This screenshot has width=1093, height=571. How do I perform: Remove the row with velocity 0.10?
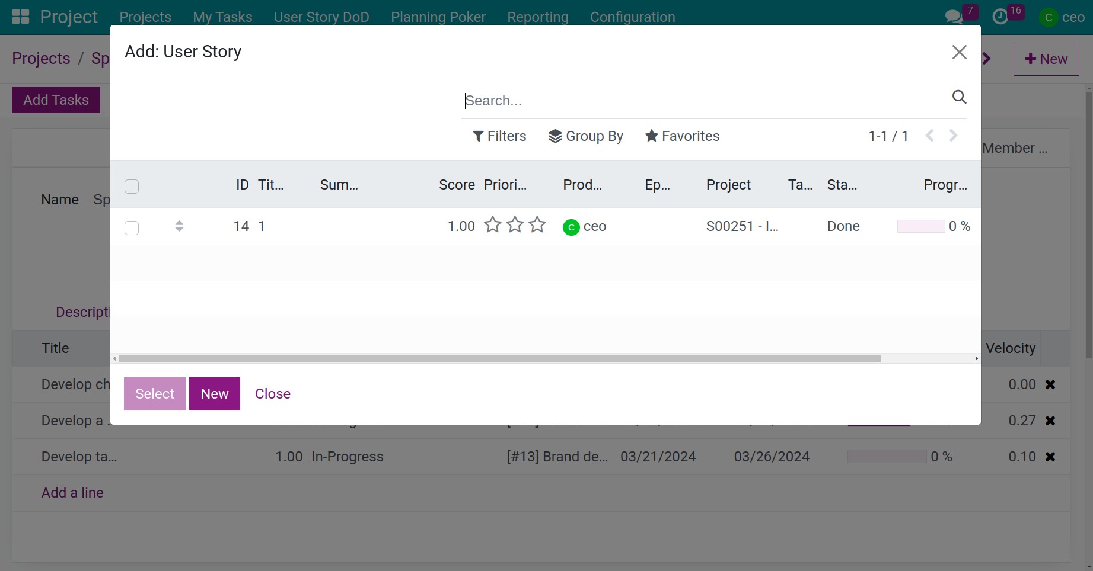tap(1050, 457)
